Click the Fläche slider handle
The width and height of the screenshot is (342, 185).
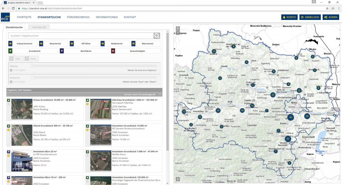coord(32,66)
